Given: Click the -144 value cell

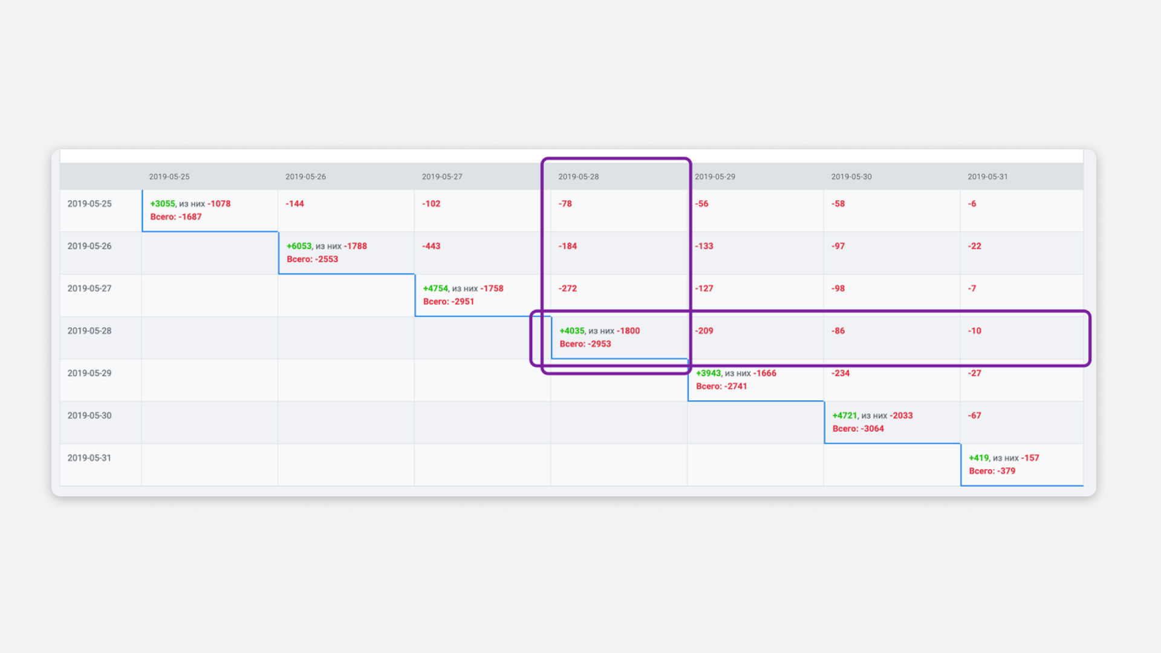Looking at the screenshot, I should point(295,204).
